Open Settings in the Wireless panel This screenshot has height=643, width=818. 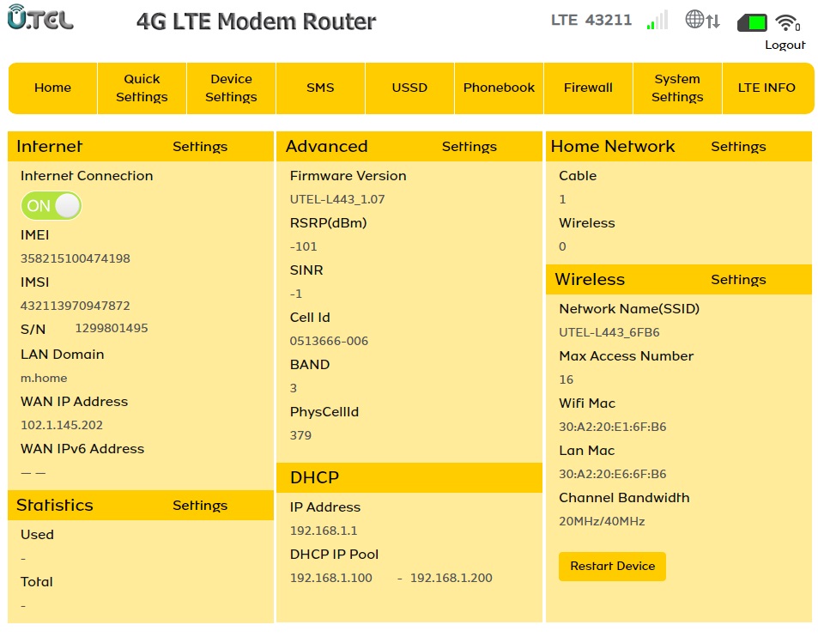738,280
